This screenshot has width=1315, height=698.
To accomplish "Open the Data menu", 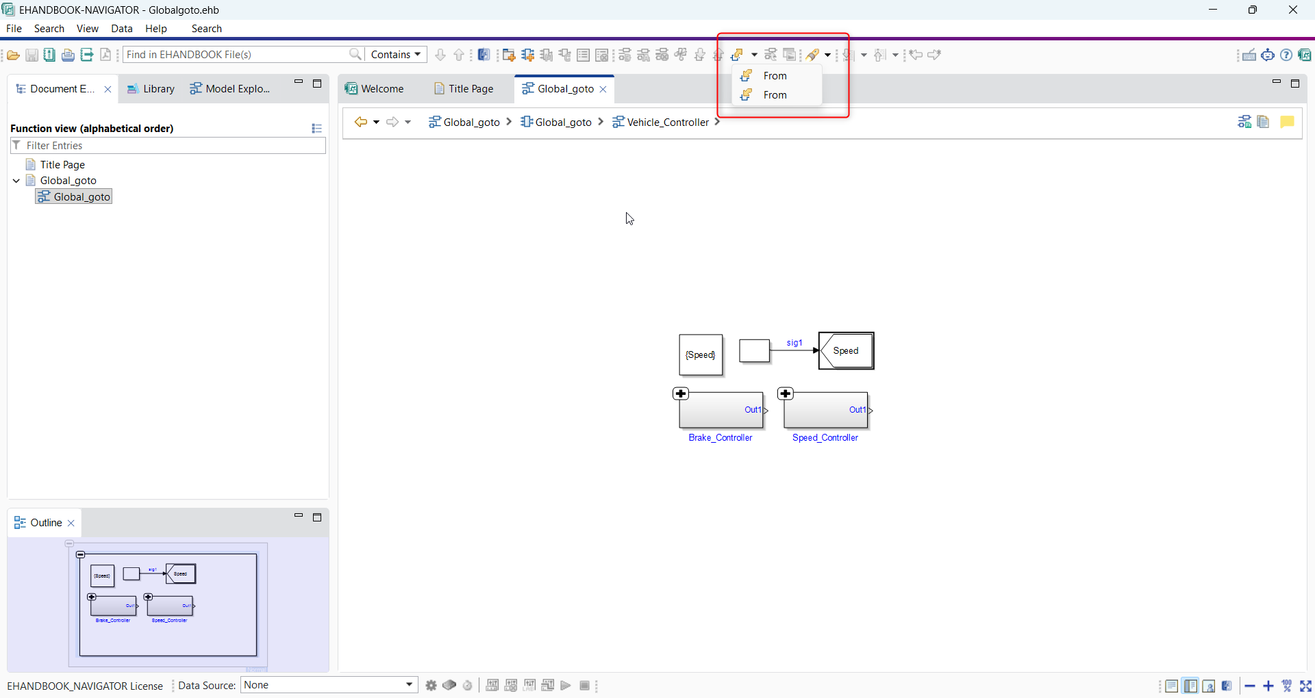I will point(122,29).
